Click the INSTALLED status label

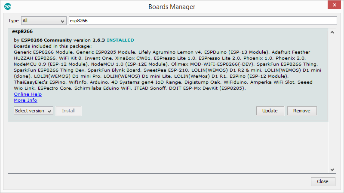tap(120, 40)
